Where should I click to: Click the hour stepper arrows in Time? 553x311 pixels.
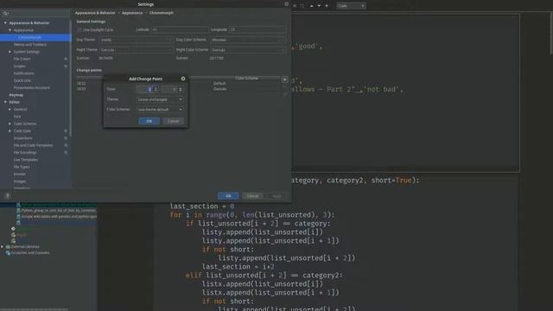tap(156, 89)
